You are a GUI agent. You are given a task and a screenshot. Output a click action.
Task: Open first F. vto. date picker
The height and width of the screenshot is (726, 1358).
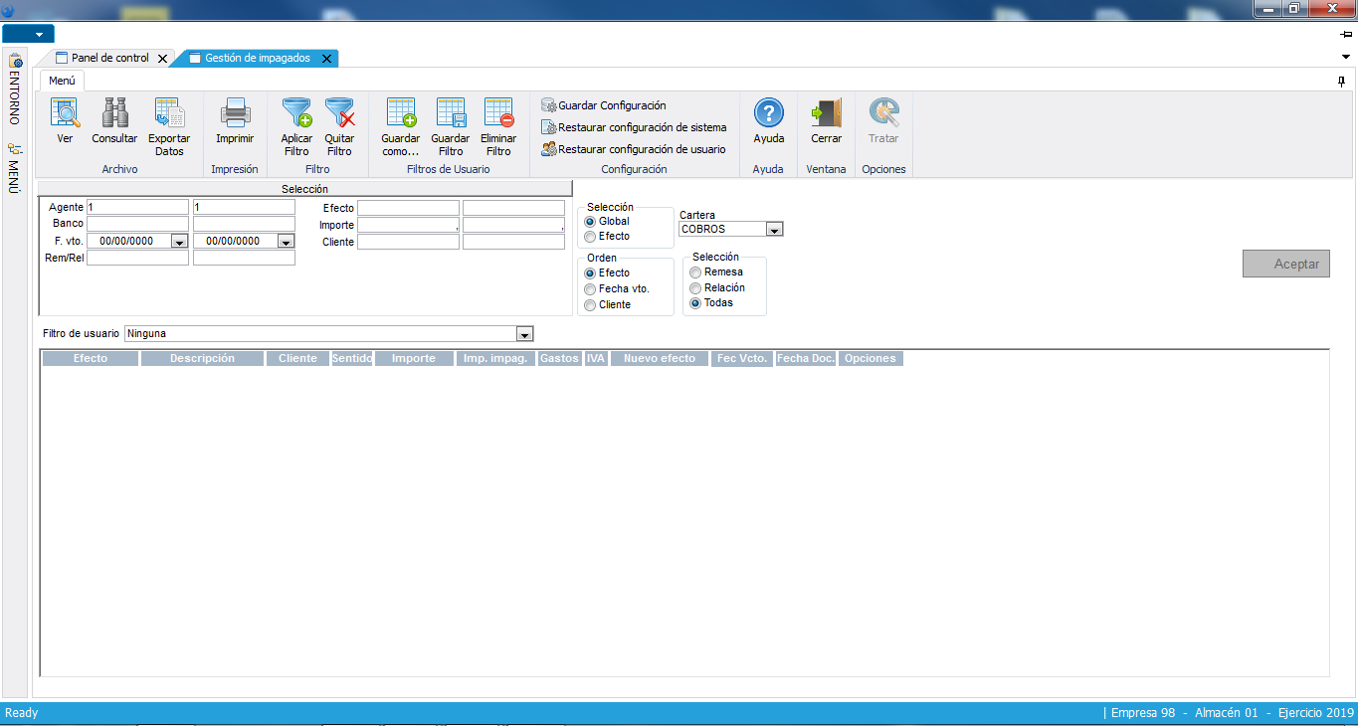[179, 242]
